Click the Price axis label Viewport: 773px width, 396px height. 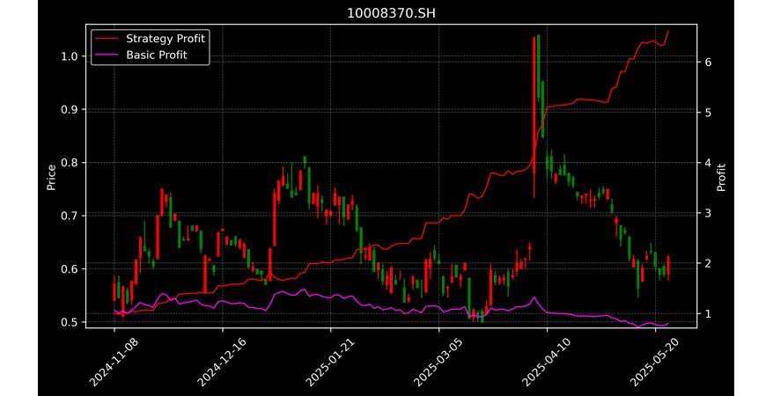[51, 177]
